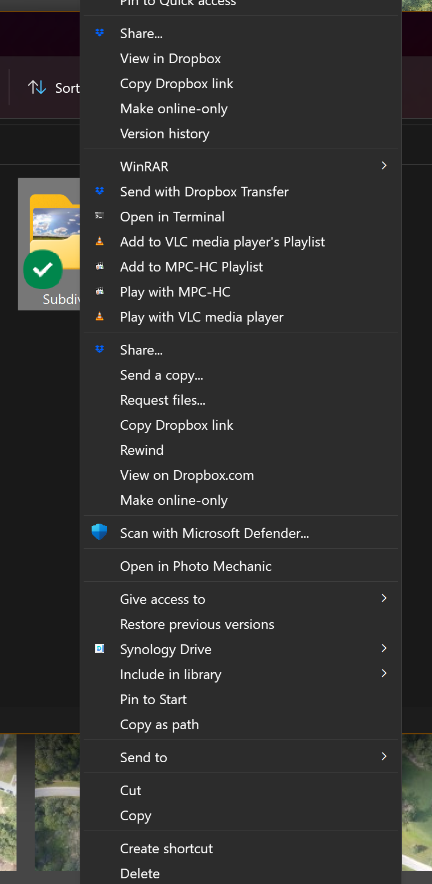Click the terminal icon beside Open in Terminal
The height and width of the screenshot is (884, 432).
click(100, 216)
